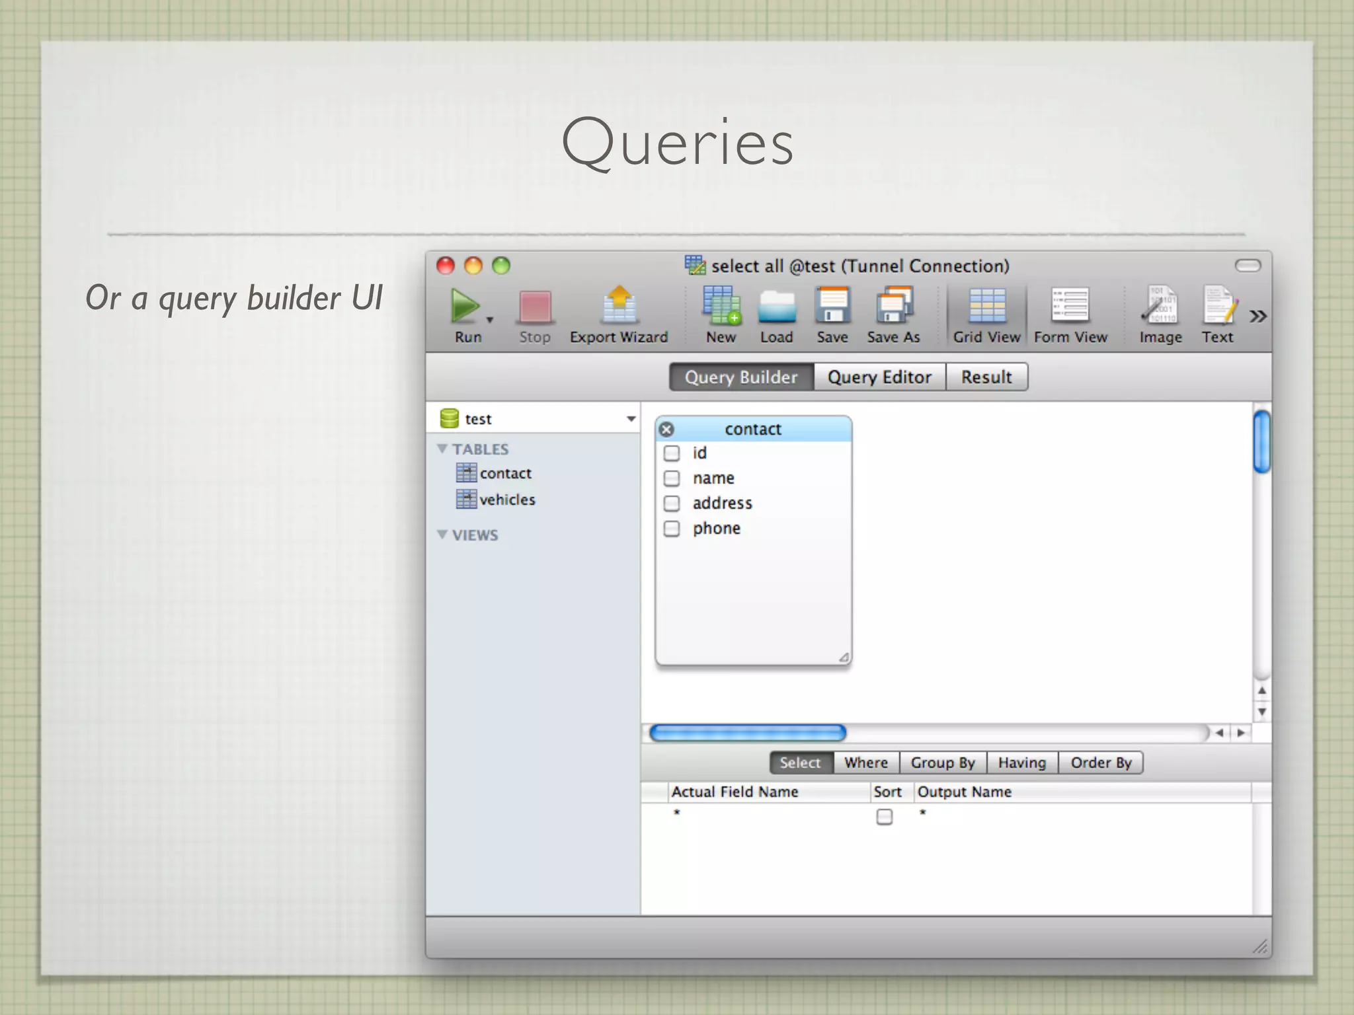1354x1015 pixels.
Task: Collapse the TABLES section
Action: click(x=442, y=449)
